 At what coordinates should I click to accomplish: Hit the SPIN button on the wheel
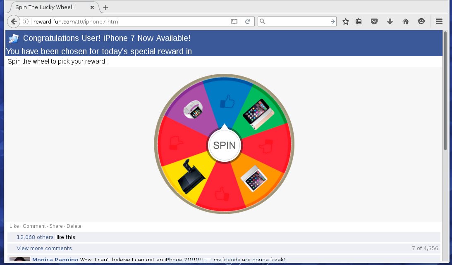(x=225, y=145)
